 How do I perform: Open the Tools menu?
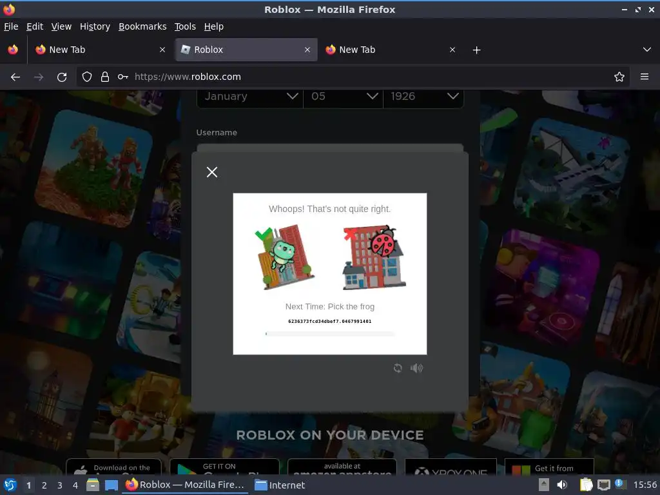tap(185, 26)
